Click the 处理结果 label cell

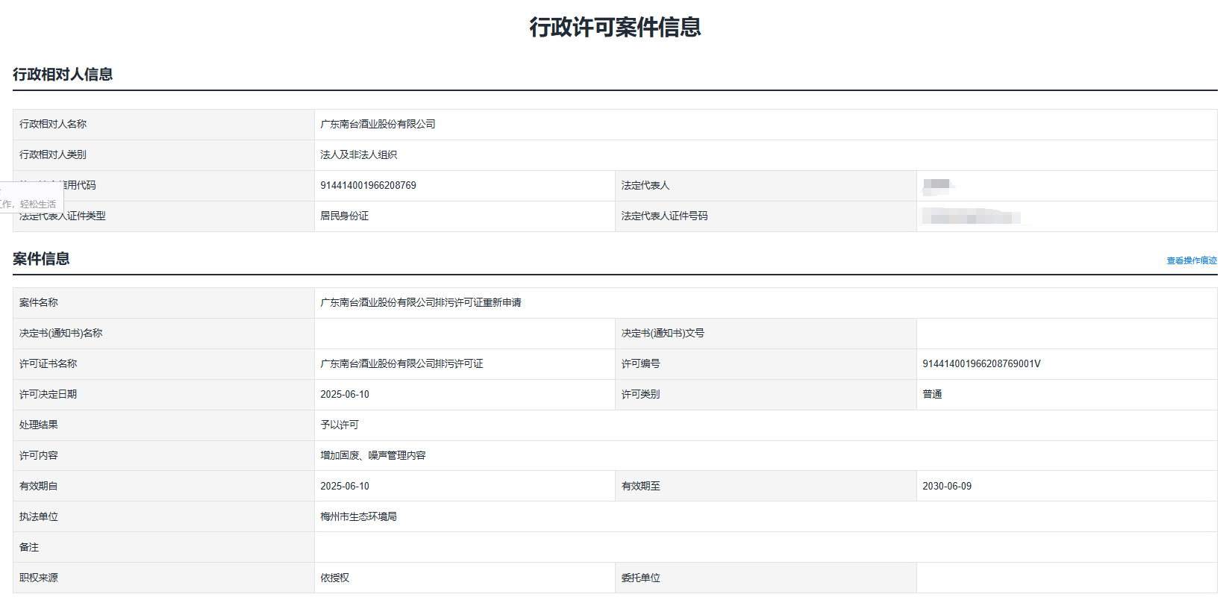point(163,425)
